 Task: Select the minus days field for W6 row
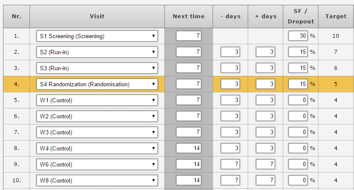pyautogui.click(x=230, y=164)
